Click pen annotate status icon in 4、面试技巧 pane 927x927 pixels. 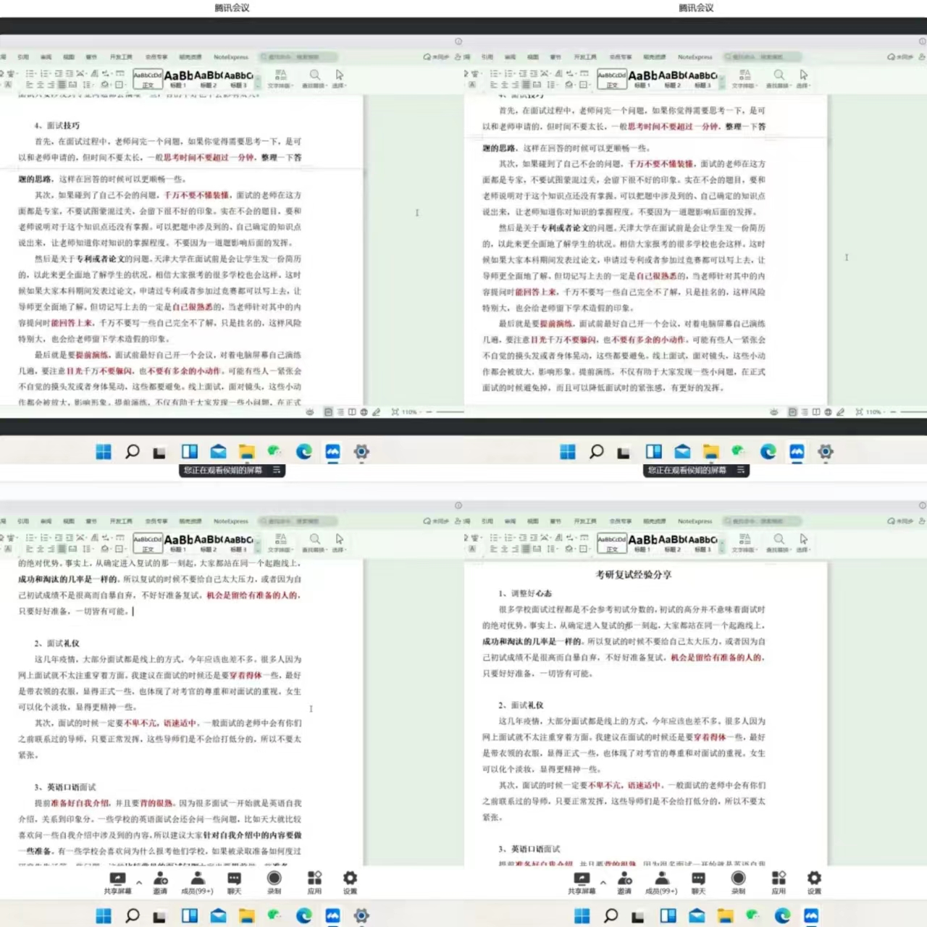click(x=376, y=411)
